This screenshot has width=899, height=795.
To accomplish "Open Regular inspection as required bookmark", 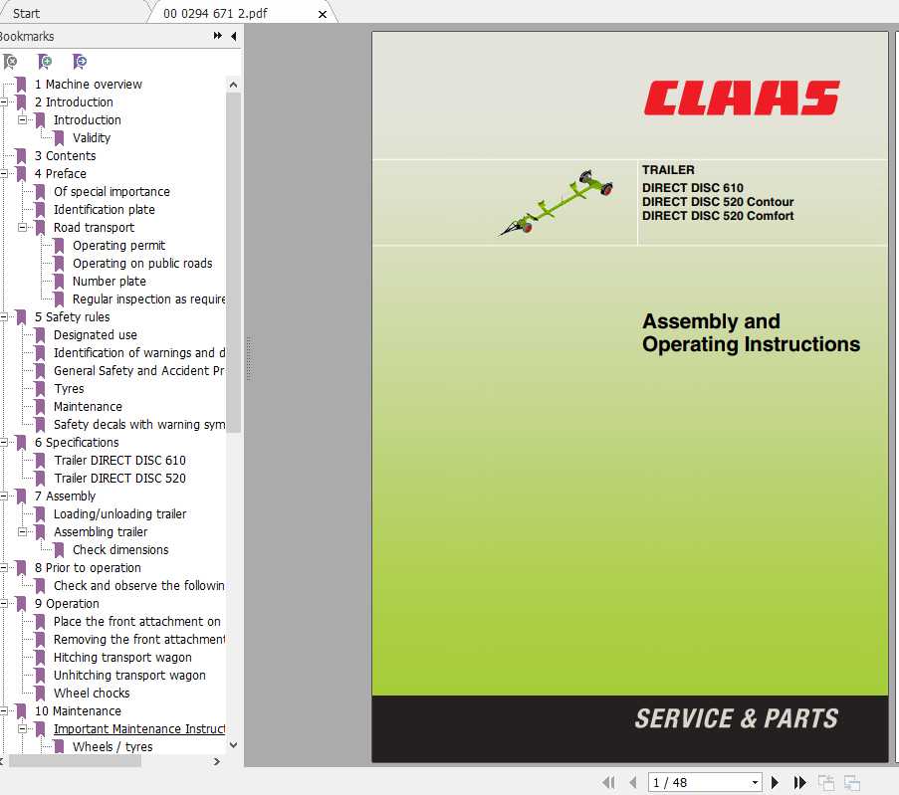I will (x=149, y=299).
